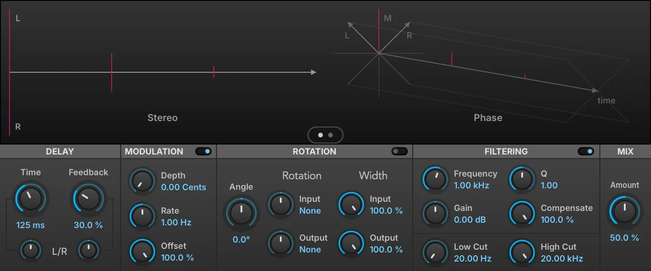Click the delay Time knob
Screen dimensions: 651x271
pos(31,198)
